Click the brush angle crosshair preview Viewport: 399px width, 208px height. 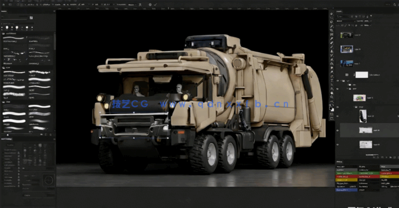[48, 180]
